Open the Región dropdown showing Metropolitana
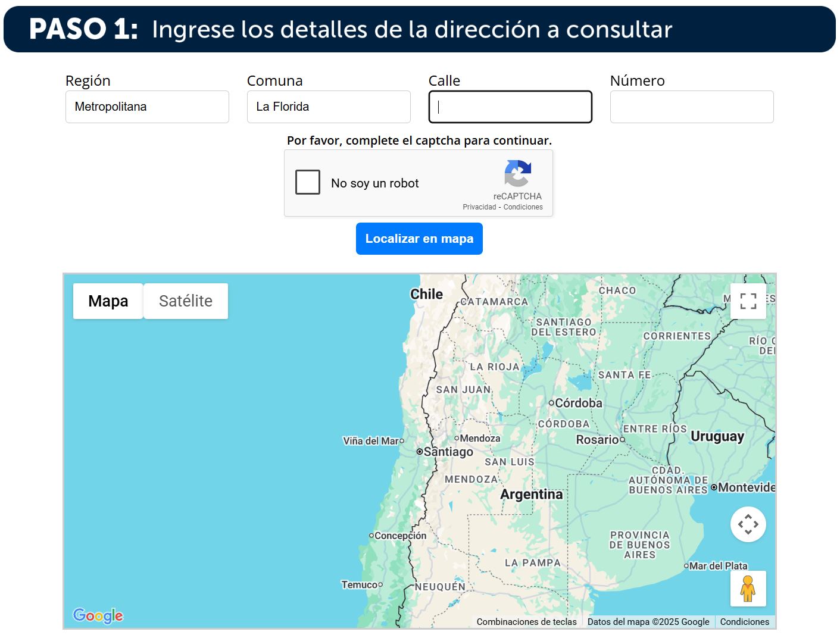The width and height of the screenshot is (840, 638). tap(146, 107)
